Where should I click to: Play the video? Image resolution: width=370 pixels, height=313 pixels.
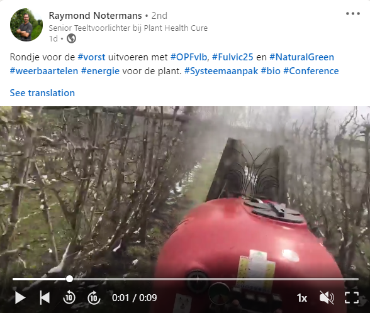click(x=20, y=298)
